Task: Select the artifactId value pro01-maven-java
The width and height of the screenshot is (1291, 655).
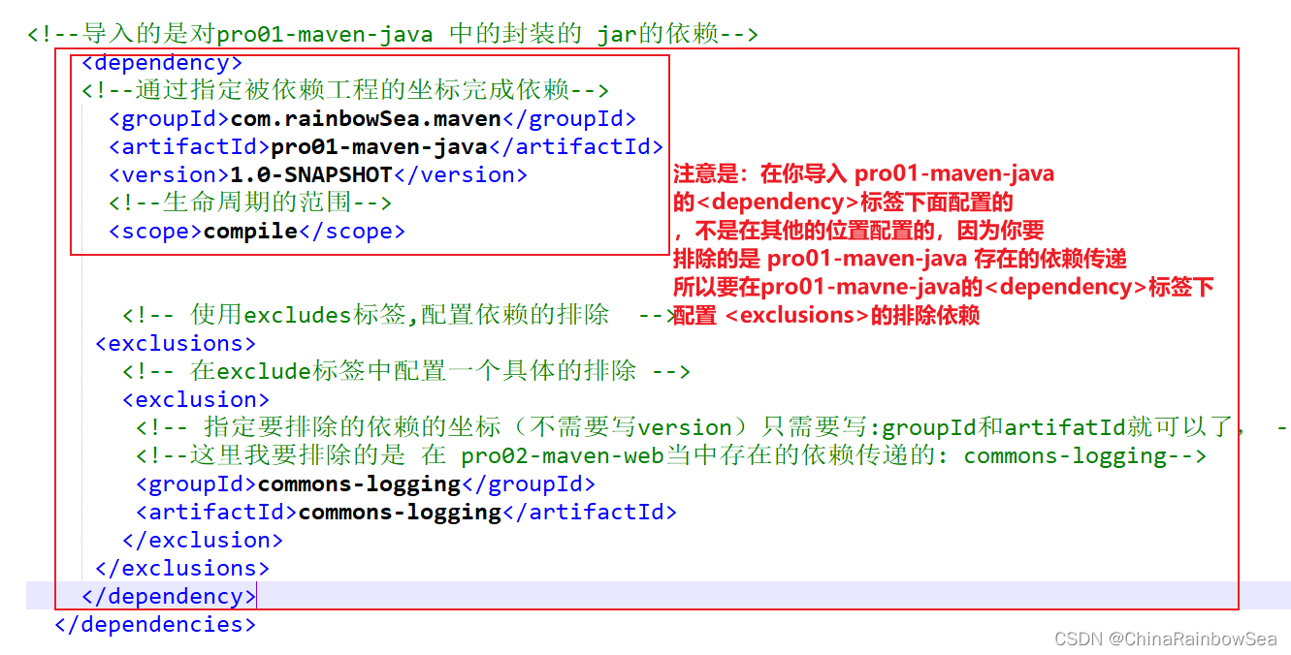Action: [379, 147]
